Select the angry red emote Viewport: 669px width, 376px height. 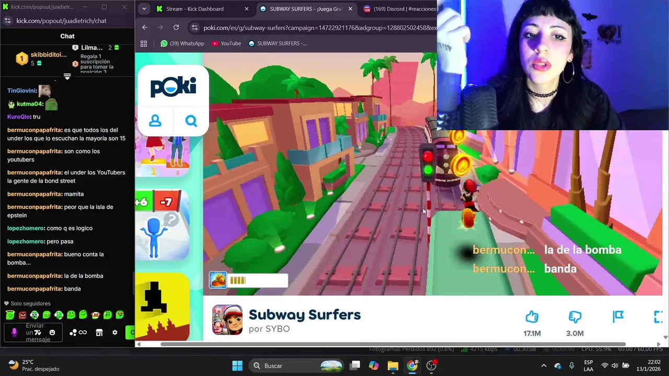[22, 315]
